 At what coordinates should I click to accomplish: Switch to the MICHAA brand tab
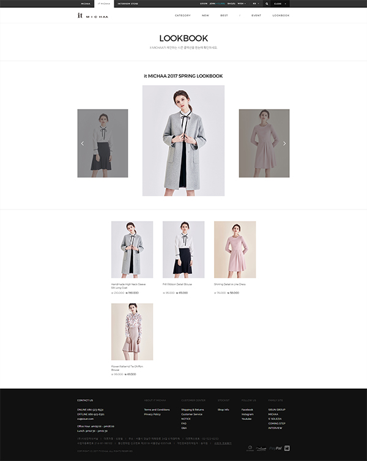point(86,4)
